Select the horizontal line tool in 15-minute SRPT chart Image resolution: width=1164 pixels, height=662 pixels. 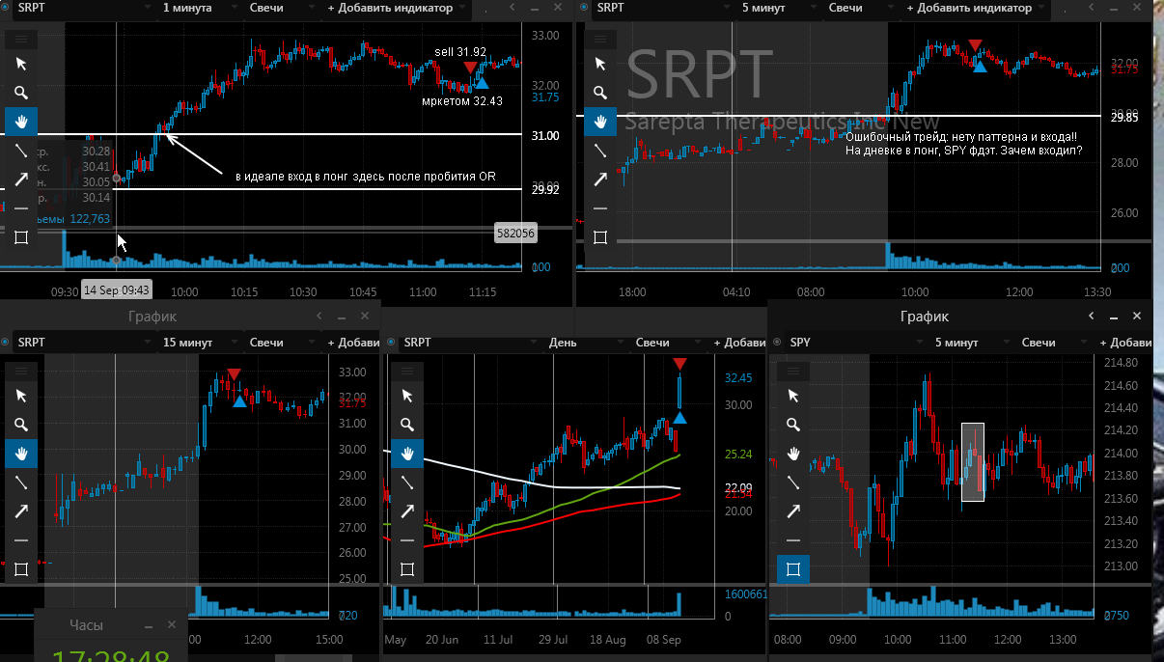click(21, 540)
